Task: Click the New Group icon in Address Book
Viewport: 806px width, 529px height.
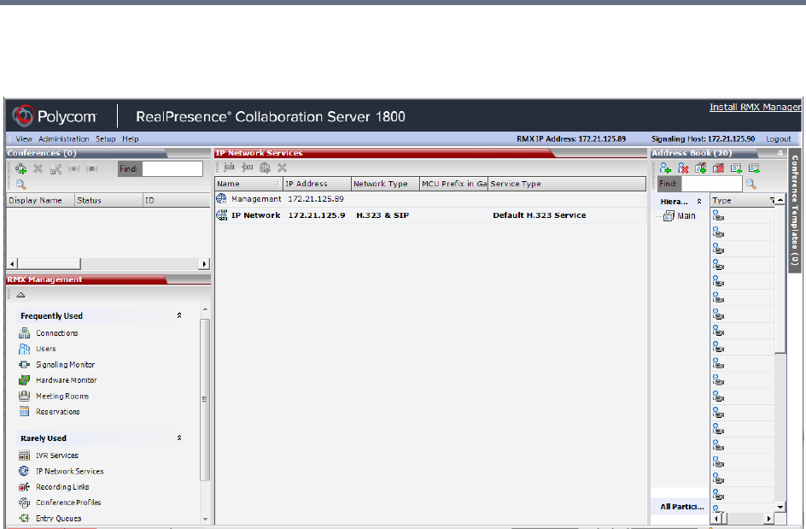Action: (701, 168)
